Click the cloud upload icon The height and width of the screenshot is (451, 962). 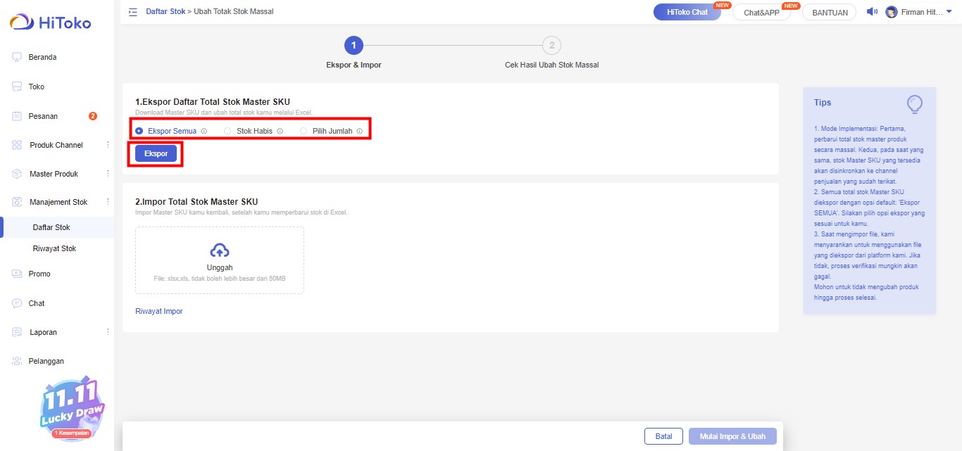click(x=220, y=250)
